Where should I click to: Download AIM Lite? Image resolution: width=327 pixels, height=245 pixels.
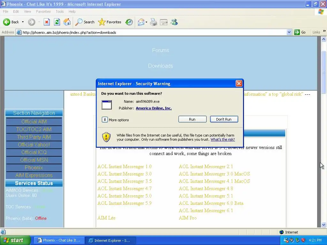tap(106, 218)
